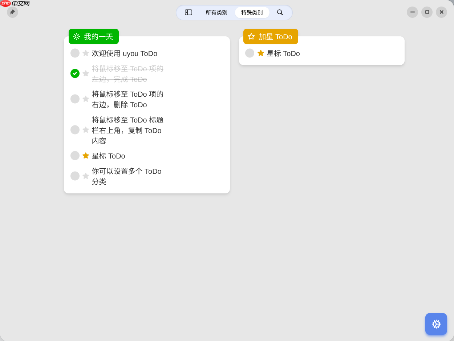Open settings with the gear button
Screen dimensions: 454x341
coord(436,324)
